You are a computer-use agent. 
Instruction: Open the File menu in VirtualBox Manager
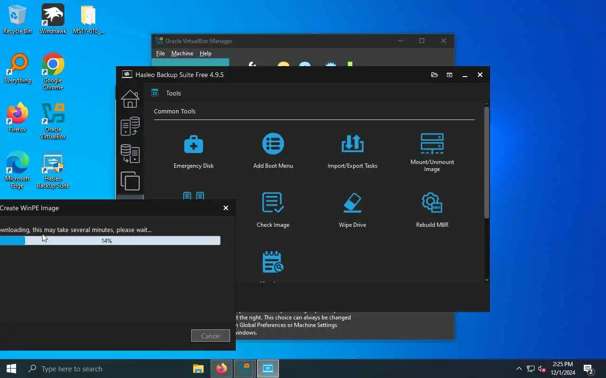pyautogui.click(x=160, y=53)
